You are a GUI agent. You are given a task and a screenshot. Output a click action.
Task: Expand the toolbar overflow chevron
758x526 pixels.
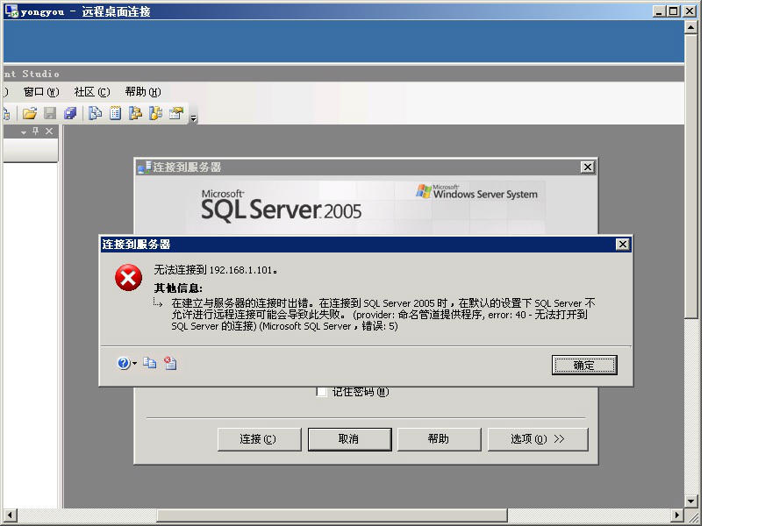(x=193, y=114)
